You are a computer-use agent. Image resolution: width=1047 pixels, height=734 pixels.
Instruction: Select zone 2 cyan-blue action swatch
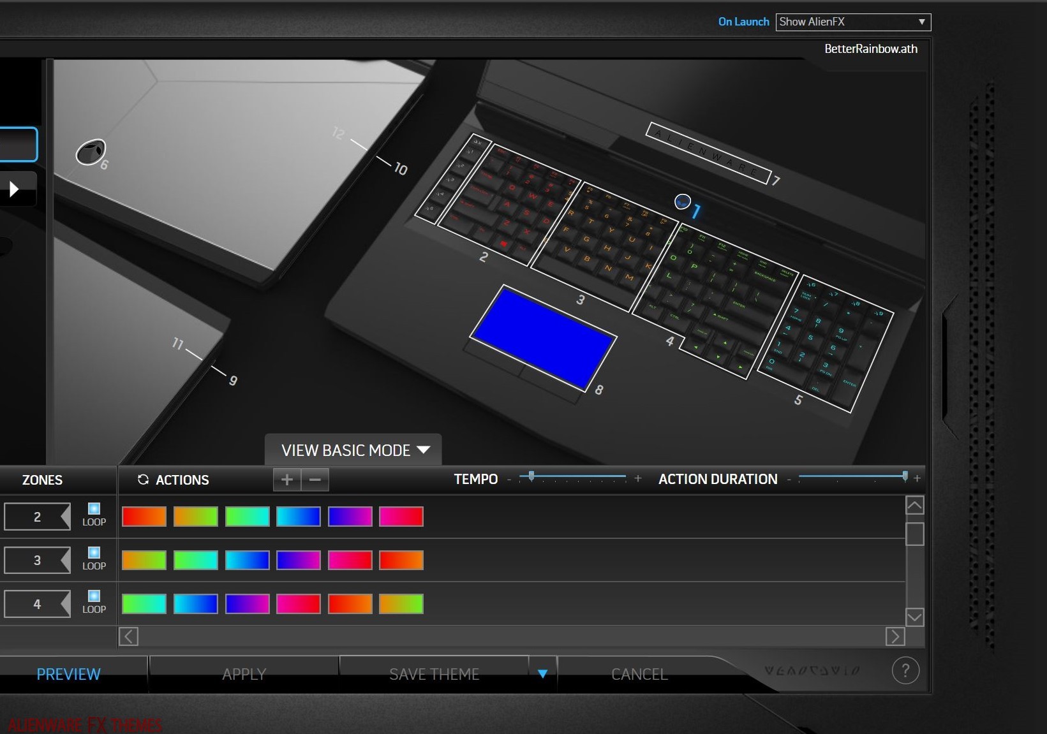tap(299, 517)
